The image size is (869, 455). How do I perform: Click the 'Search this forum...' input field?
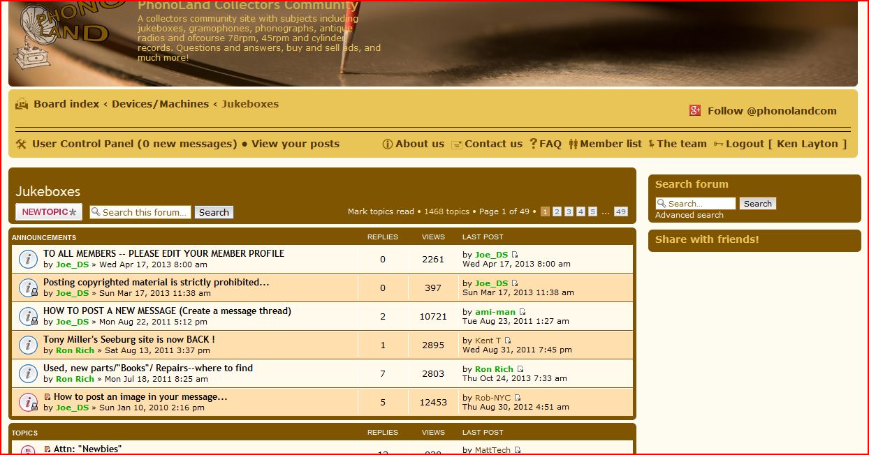click(x=140, y=212)
